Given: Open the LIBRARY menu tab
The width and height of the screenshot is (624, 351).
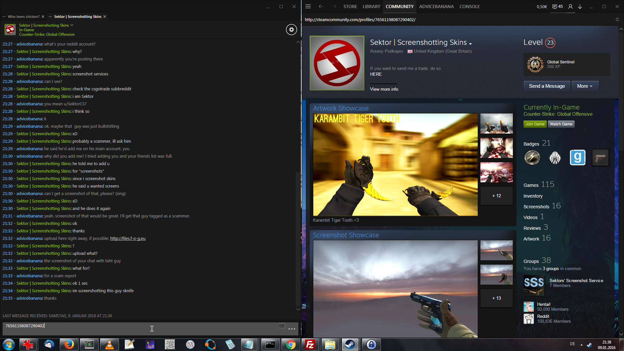Looking at the screenshot, I should pos(371,6).
